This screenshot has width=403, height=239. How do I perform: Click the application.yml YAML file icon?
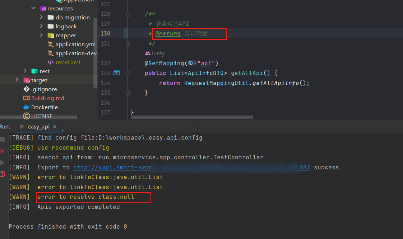51,44
